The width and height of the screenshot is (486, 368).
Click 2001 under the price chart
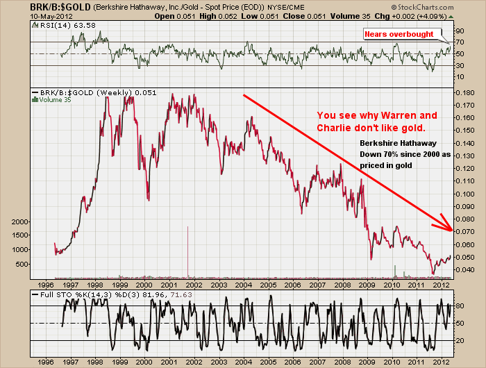[x=169, y=285]
